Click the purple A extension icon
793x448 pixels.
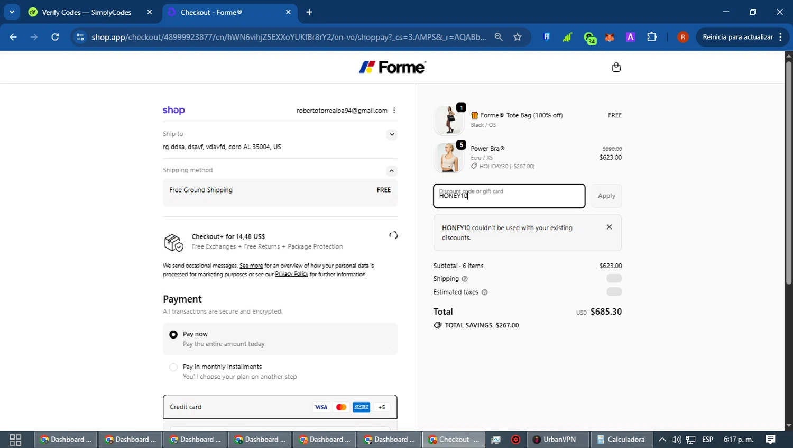(x=630, y=37)
